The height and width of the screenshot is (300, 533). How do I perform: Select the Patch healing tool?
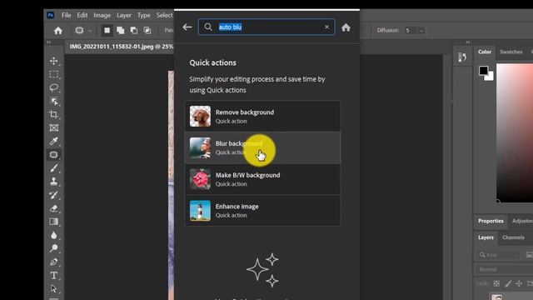(x=53, y=155)
